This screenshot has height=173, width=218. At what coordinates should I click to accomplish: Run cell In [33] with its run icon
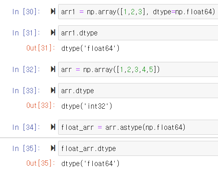click(53, 90)
